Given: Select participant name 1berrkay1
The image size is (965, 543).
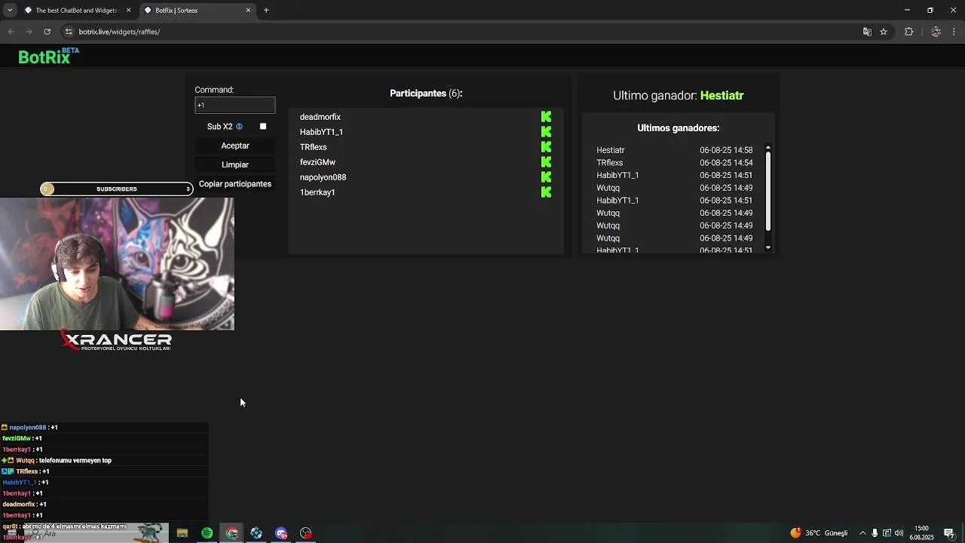Looking at the screenshot, I should tap(317, 192).
